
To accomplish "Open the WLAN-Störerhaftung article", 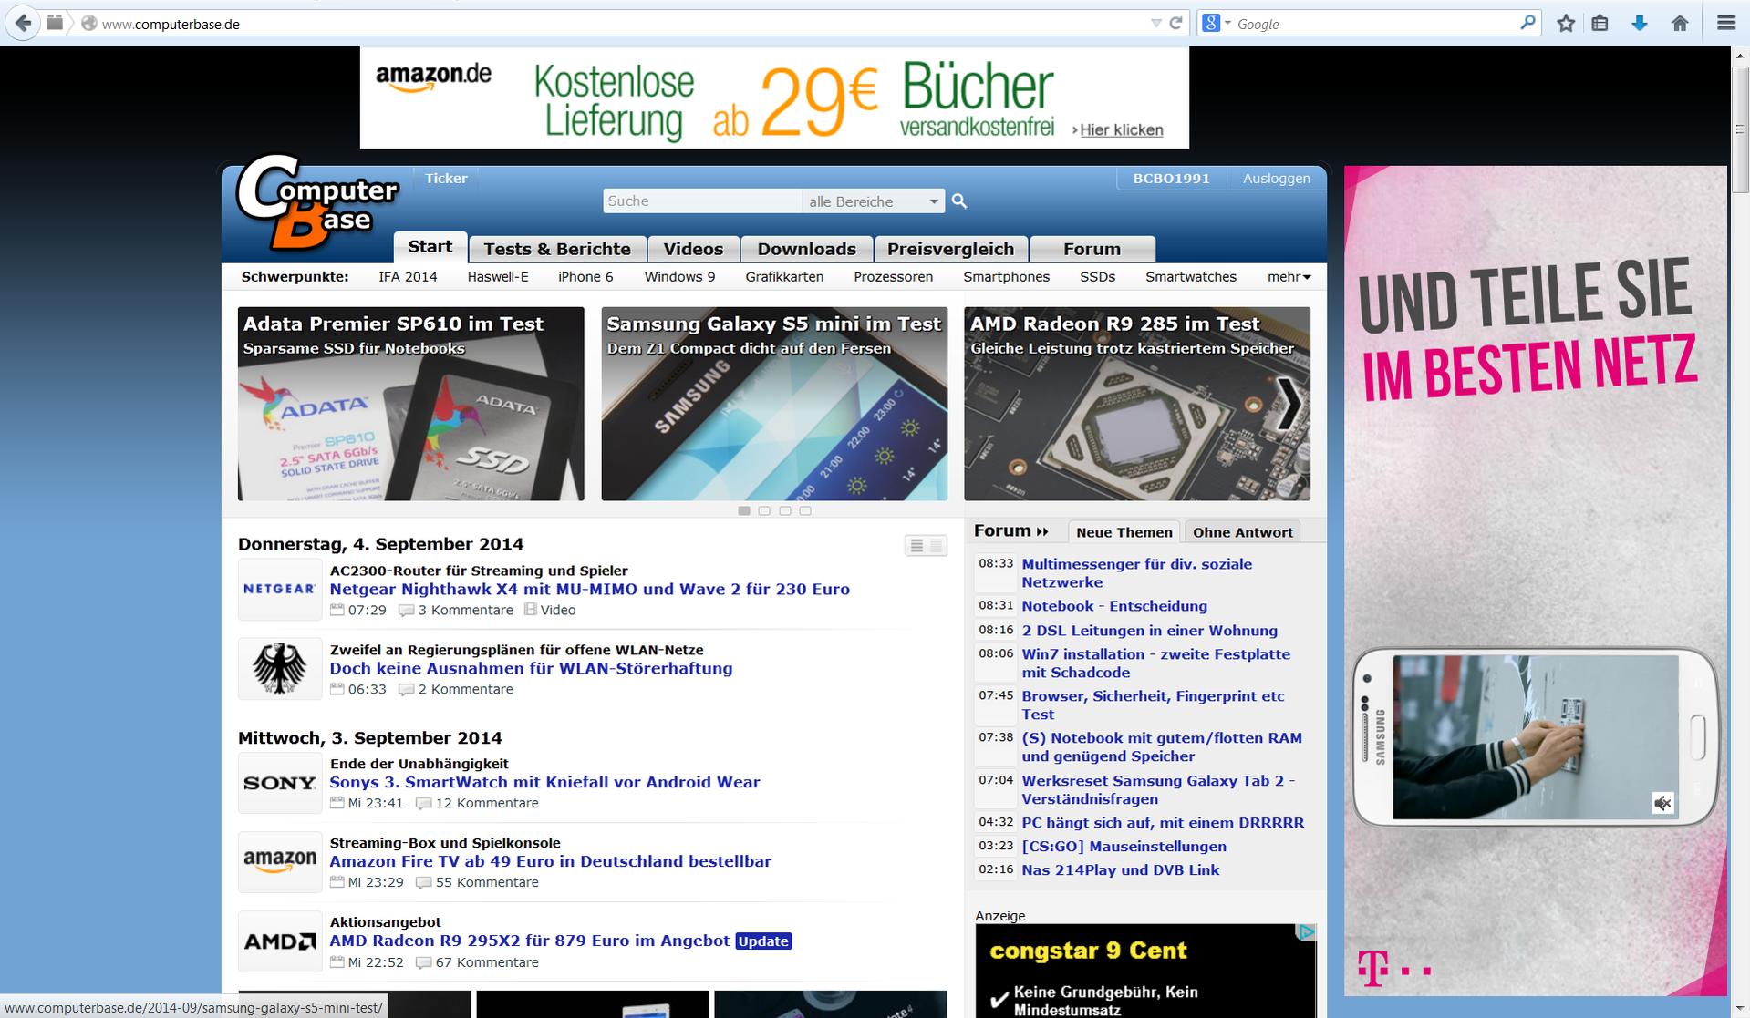I will click(x=531, y=668).
